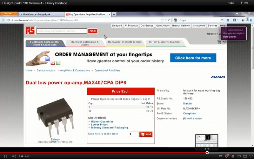
Task: Click the video preview thumbnail above the seek bar
Action: click(207, 141)
